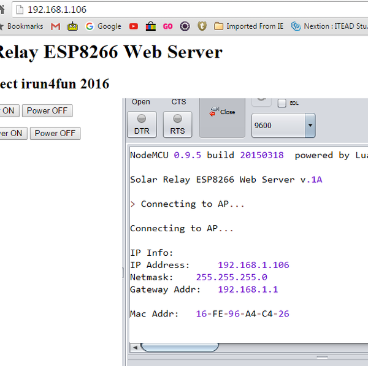
Task: Click the terminal horizontal scrollbar thumb
Action: click(180, 347)
